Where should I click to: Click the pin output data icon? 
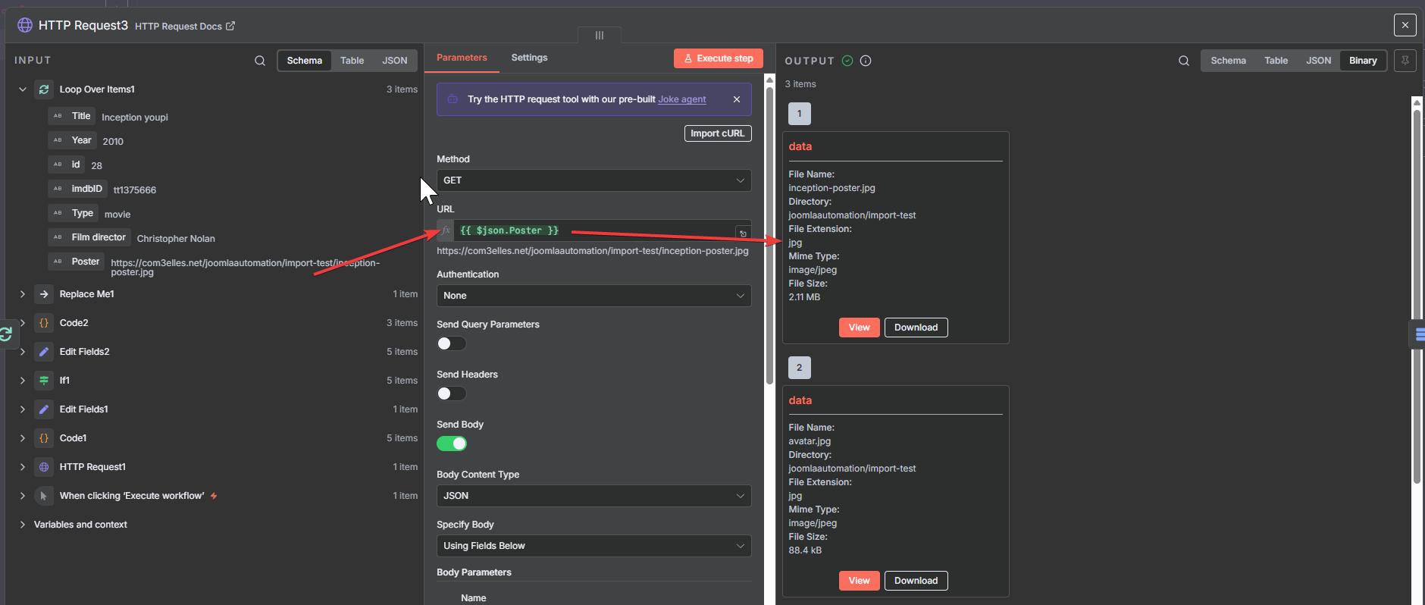[x=1405, y=61]
